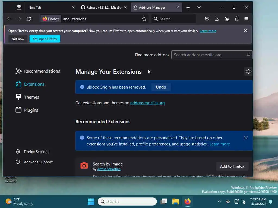Image resolution: width=278 pixels, height=208 pixels.
Task: Click the Search by Image camera icon
Action: click(x=84, y=165)
